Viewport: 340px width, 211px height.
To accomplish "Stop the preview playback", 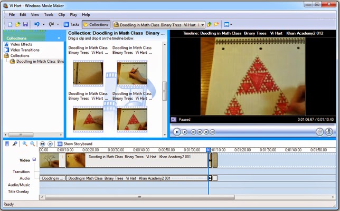I will point(185,132).
